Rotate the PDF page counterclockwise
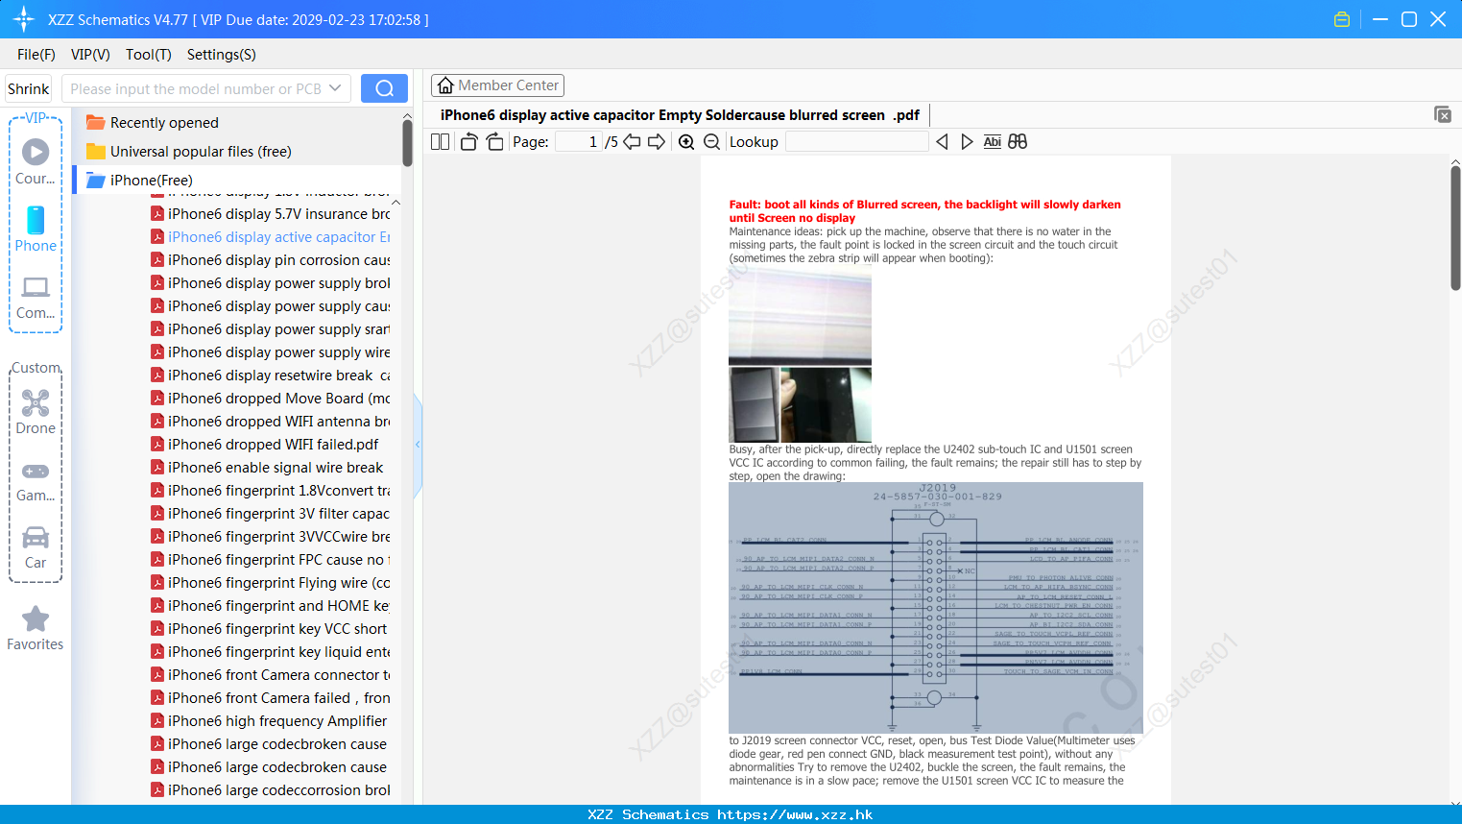Viewport: 1462px width, 824px height. (468, 142)
